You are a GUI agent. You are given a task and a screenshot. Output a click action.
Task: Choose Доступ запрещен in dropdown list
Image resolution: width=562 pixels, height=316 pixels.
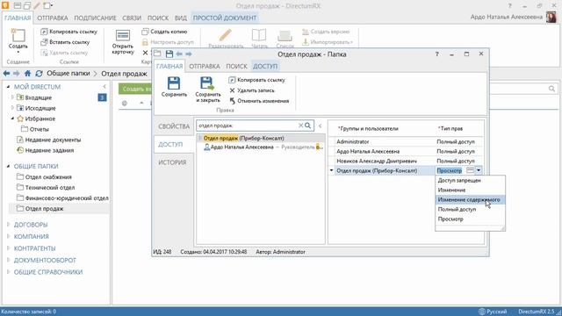471,181
